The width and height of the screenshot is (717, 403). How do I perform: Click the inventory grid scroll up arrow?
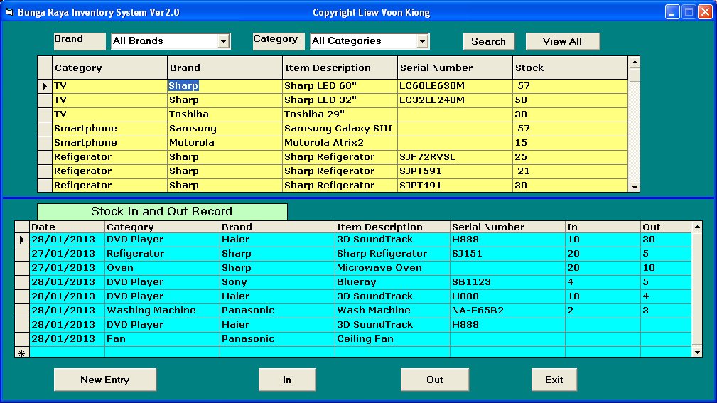[x=635, y=62]
